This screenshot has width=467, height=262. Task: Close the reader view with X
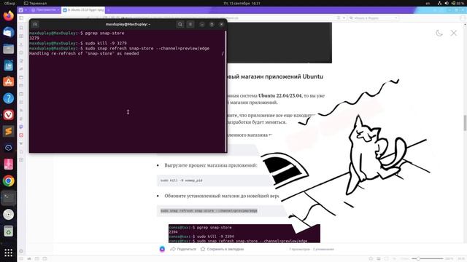454,33
